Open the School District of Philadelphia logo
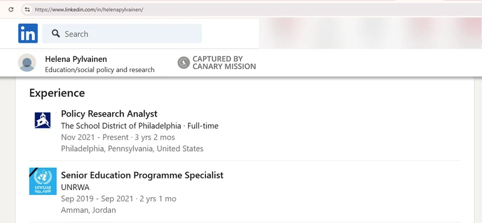482x223 pixels. (x=43, y=120)
